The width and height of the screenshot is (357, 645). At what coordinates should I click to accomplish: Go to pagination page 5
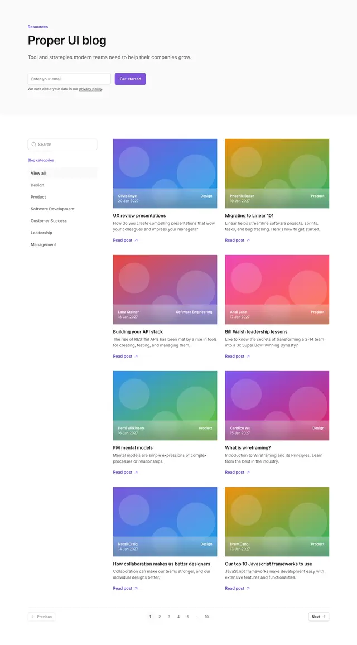pos(188,617)
